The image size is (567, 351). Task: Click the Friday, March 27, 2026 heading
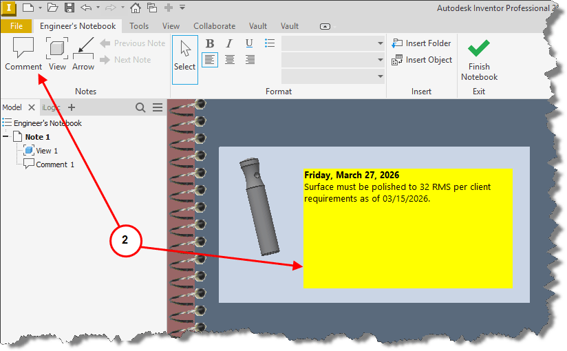point(352,175)
